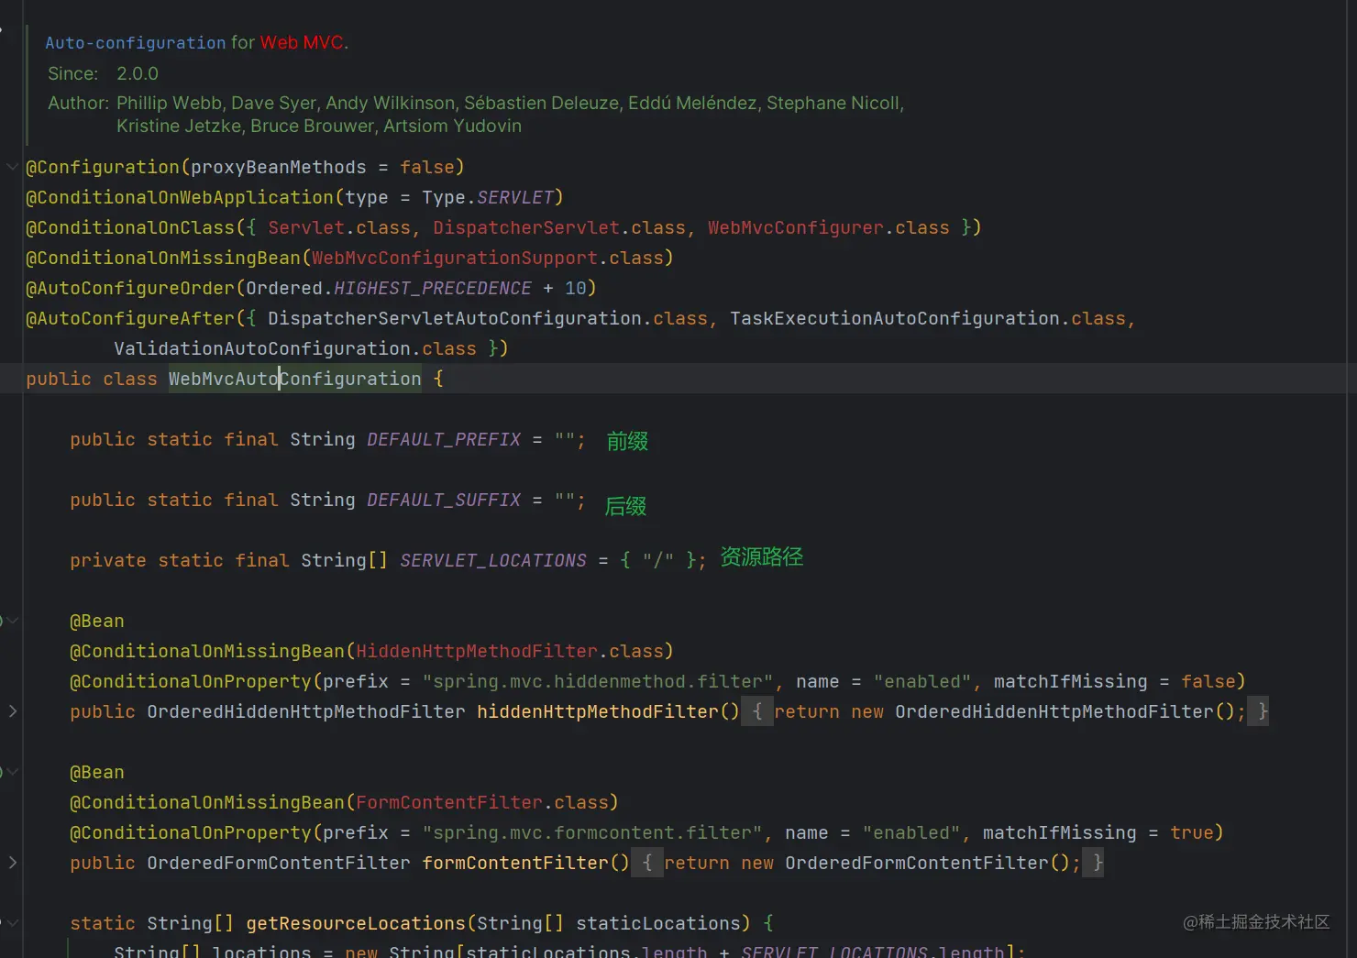1357x958 pixels.
Task: Collapse the @Configuration annotation fold arrow
Action: click(12, 167)
